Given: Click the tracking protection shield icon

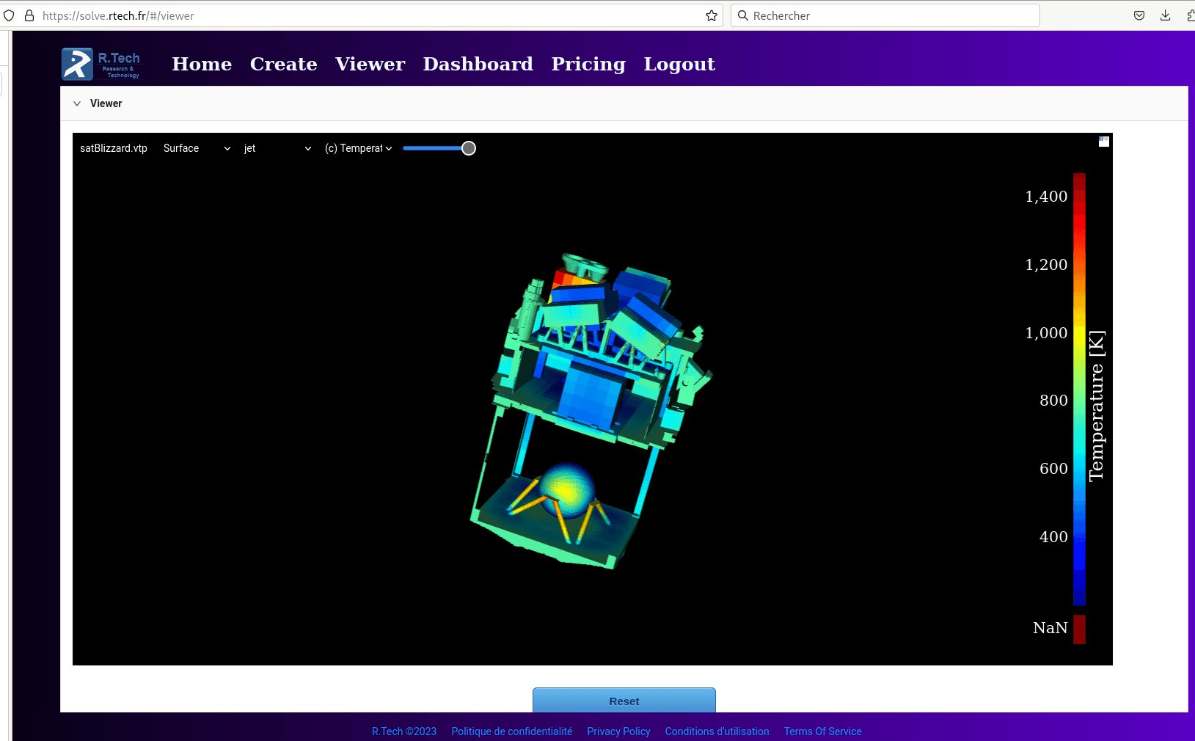Looking at the screenshot, I should click(9, 15).
